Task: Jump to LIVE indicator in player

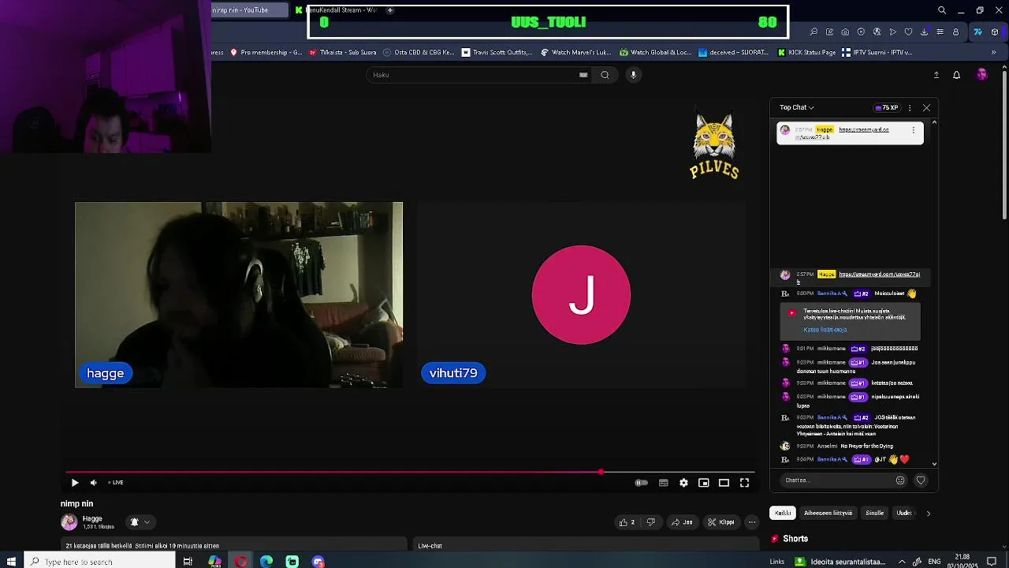Action: (x=115, y=483)
